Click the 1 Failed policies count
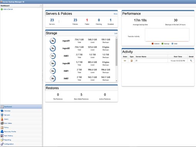Viewport: 196px width, 147px height. pos(87,20)
